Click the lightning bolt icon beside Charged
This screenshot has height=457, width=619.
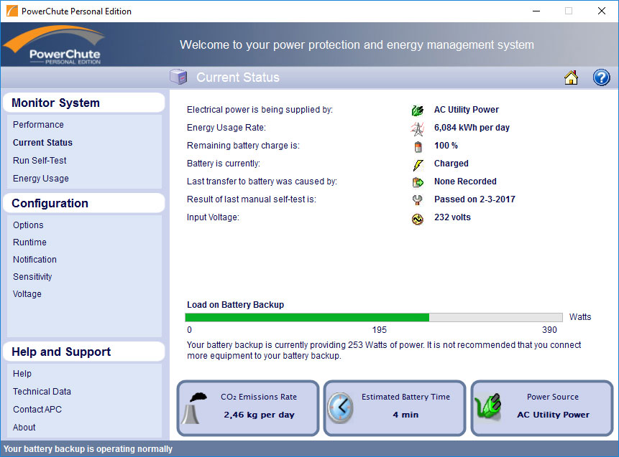click(418, 165)
